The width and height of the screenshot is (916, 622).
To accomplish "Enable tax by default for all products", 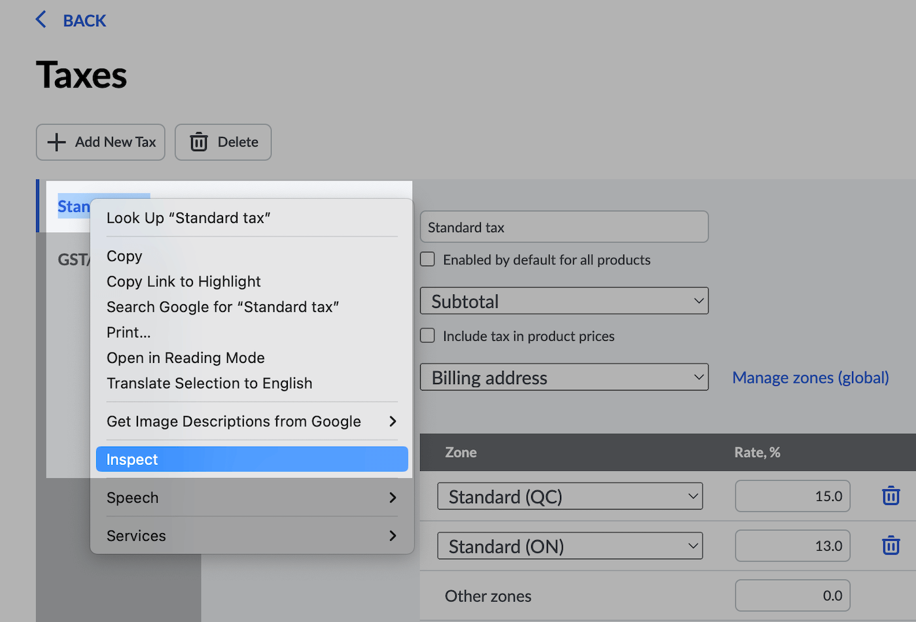I will click(428, 260).
